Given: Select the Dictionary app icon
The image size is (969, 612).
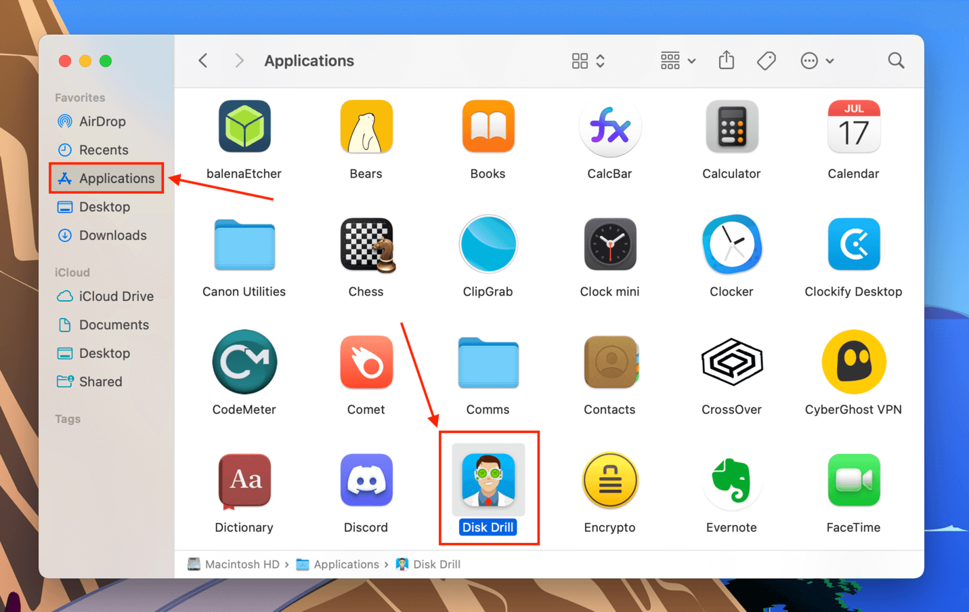Looking at the screenshot, I should (244, 481).
